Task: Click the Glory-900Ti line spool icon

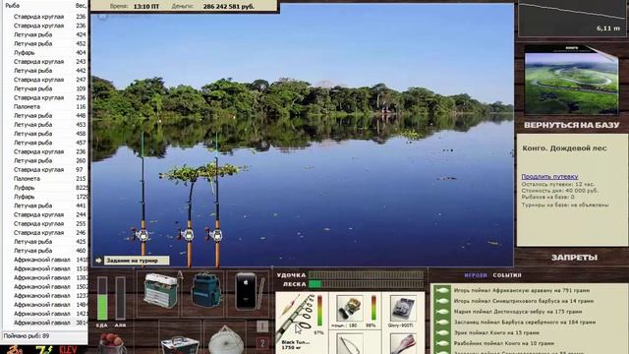Action: click(403, 308)
